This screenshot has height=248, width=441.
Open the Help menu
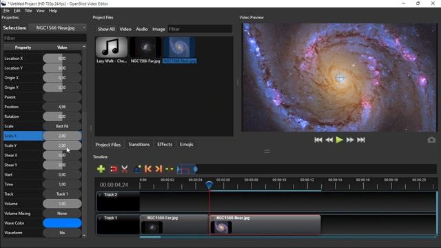click(x=53, y=11)
